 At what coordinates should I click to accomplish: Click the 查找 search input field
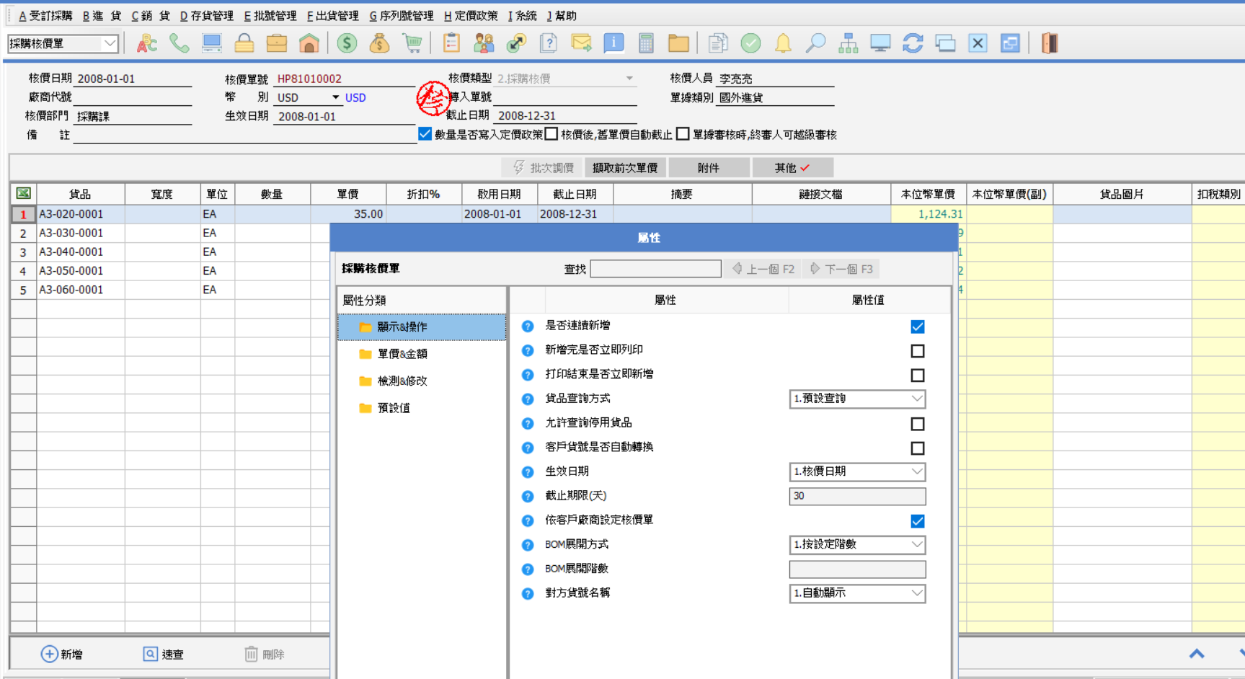point(655,269)
